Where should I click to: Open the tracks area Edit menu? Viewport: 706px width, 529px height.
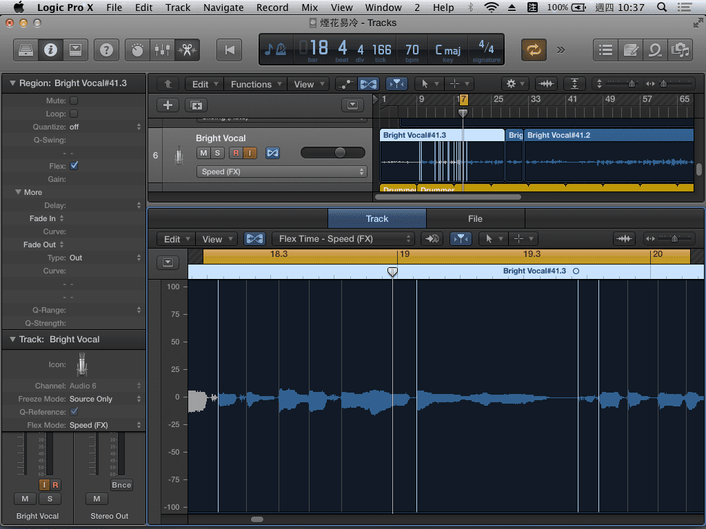point(204,84)
